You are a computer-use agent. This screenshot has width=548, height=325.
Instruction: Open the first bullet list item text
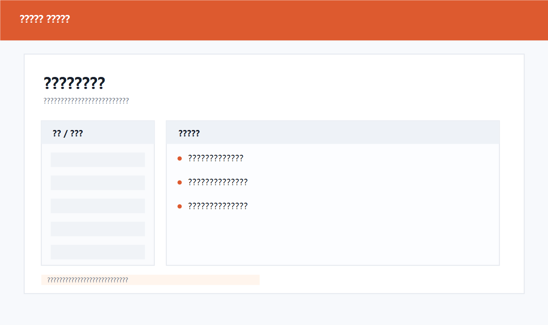[216, 158]
